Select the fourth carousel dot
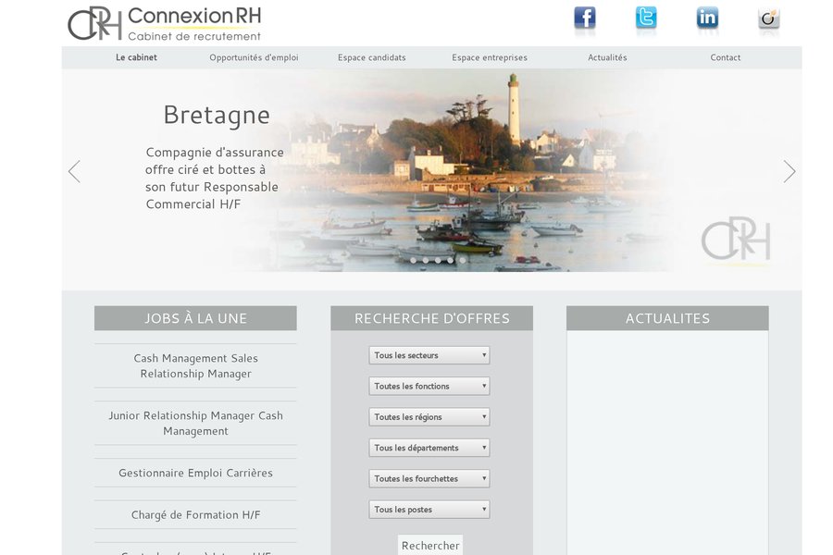 [450, 260]
